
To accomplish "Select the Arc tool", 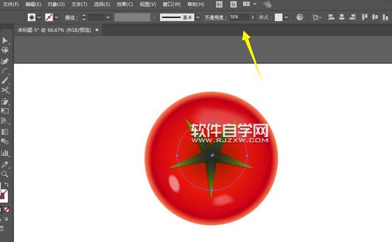I will pos(4,71).
